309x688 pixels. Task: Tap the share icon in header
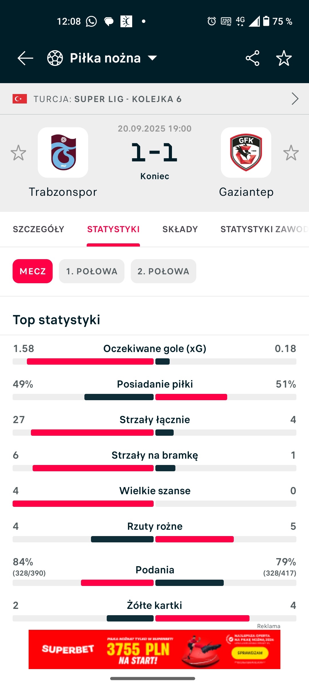pyautogui.click(x=252, y=58)
